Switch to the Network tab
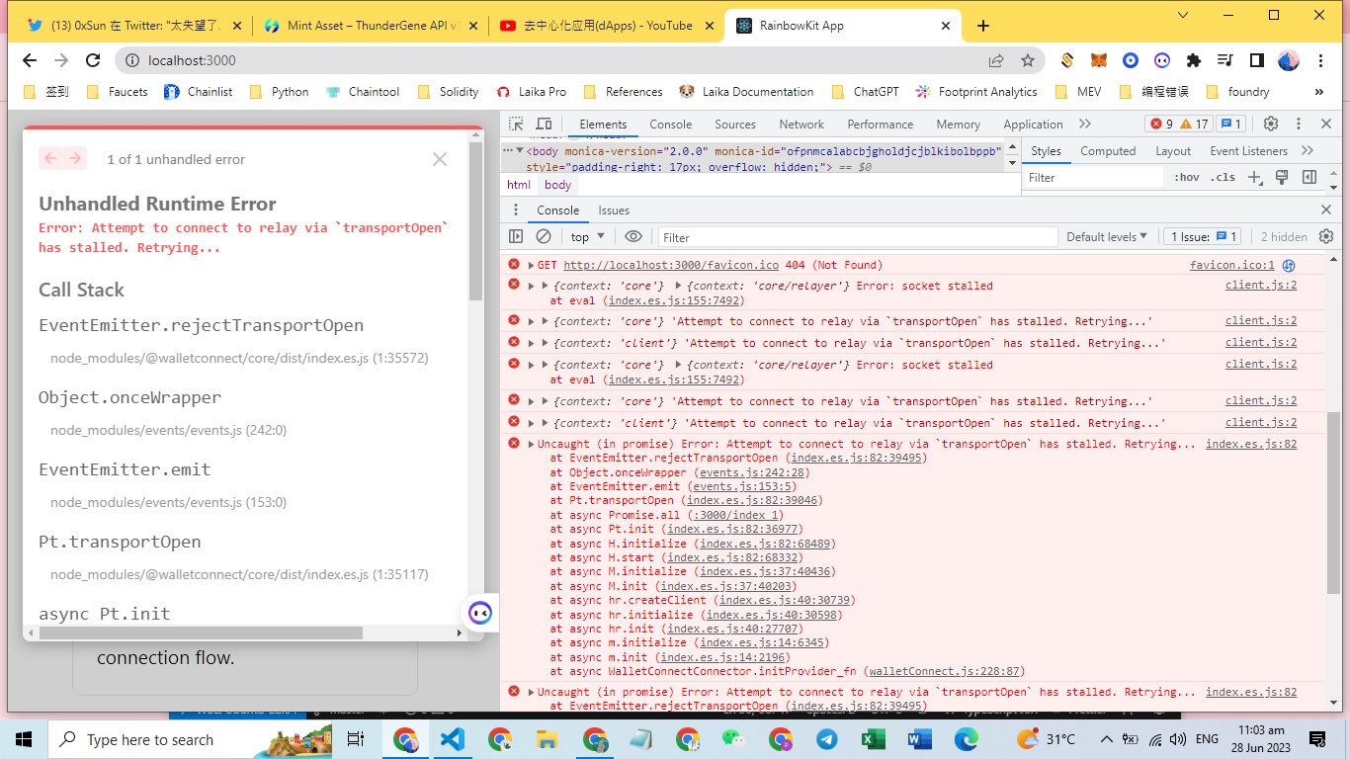This screenshot has height=759, width=1350. (x=801, y=124)
